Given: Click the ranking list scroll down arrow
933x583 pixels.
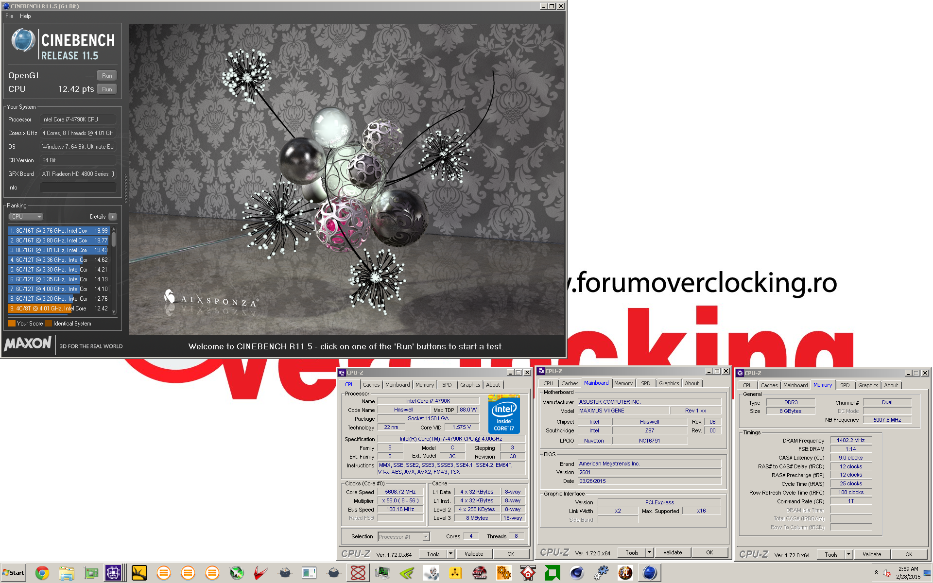Looking at the screenshot, I should (x=114, y=312).
